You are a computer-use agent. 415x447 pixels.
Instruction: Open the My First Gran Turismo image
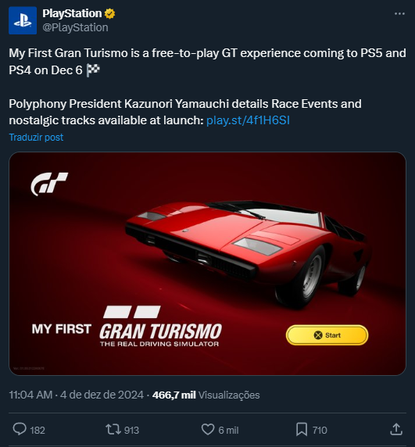pyautogui.click(x=208, y=263)
